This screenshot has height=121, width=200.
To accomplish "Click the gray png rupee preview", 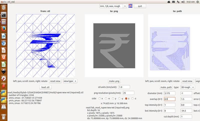I will point(114,46).
